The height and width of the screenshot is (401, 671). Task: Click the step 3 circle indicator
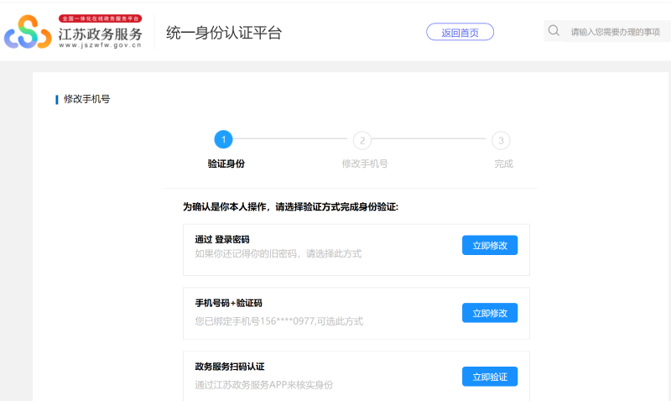point(501,140)
